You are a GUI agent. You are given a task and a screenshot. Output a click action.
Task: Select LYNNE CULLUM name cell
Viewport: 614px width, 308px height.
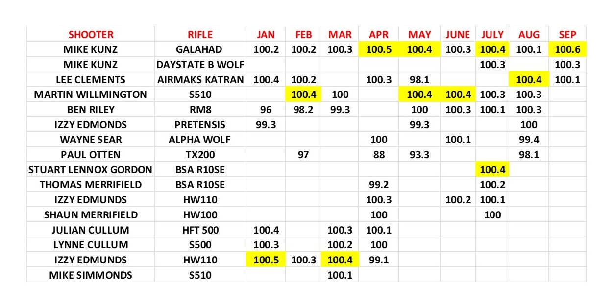[x=91, y=245]
